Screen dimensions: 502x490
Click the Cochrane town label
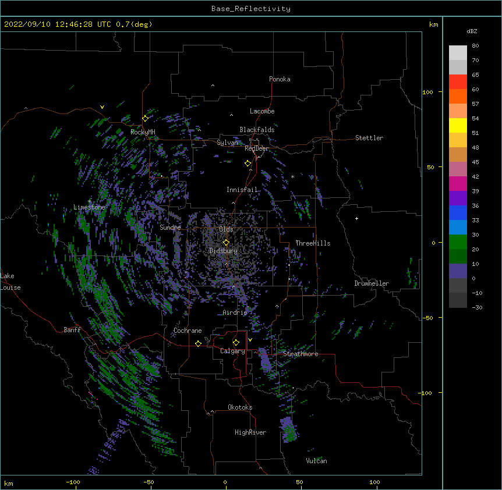188,331
